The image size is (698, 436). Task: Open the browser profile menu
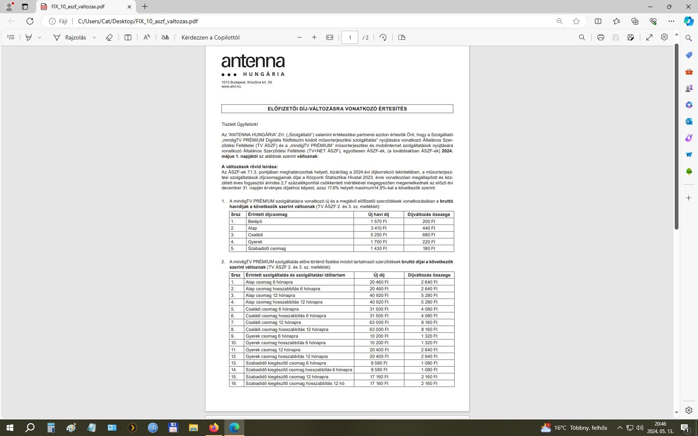click(x=9, y=7)
